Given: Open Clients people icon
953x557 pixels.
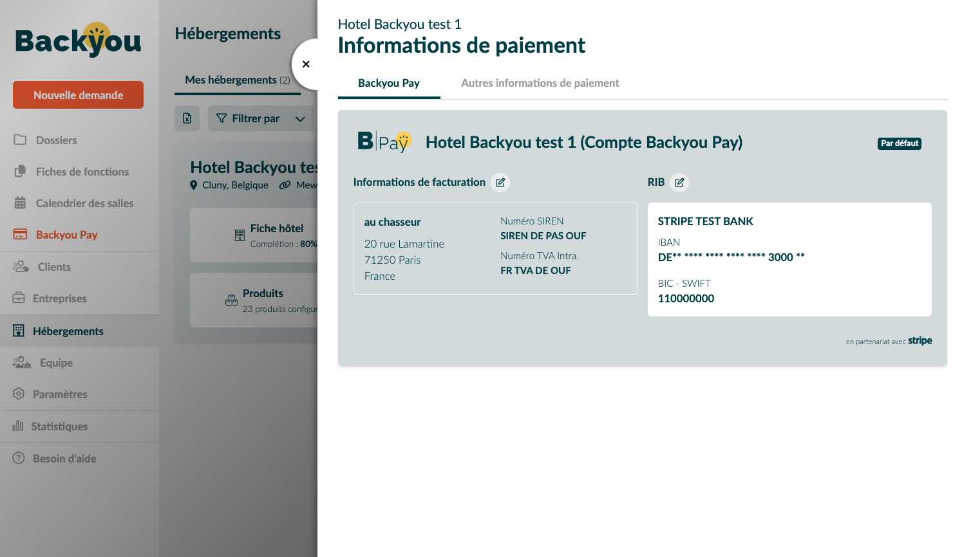Looking at the screenshot, I should pos(21,266).
